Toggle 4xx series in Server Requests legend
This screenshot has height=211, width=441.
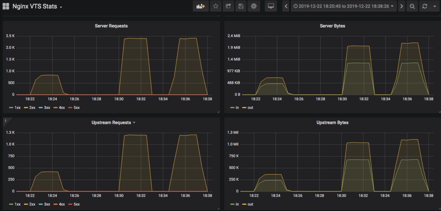tap(59, 108)
